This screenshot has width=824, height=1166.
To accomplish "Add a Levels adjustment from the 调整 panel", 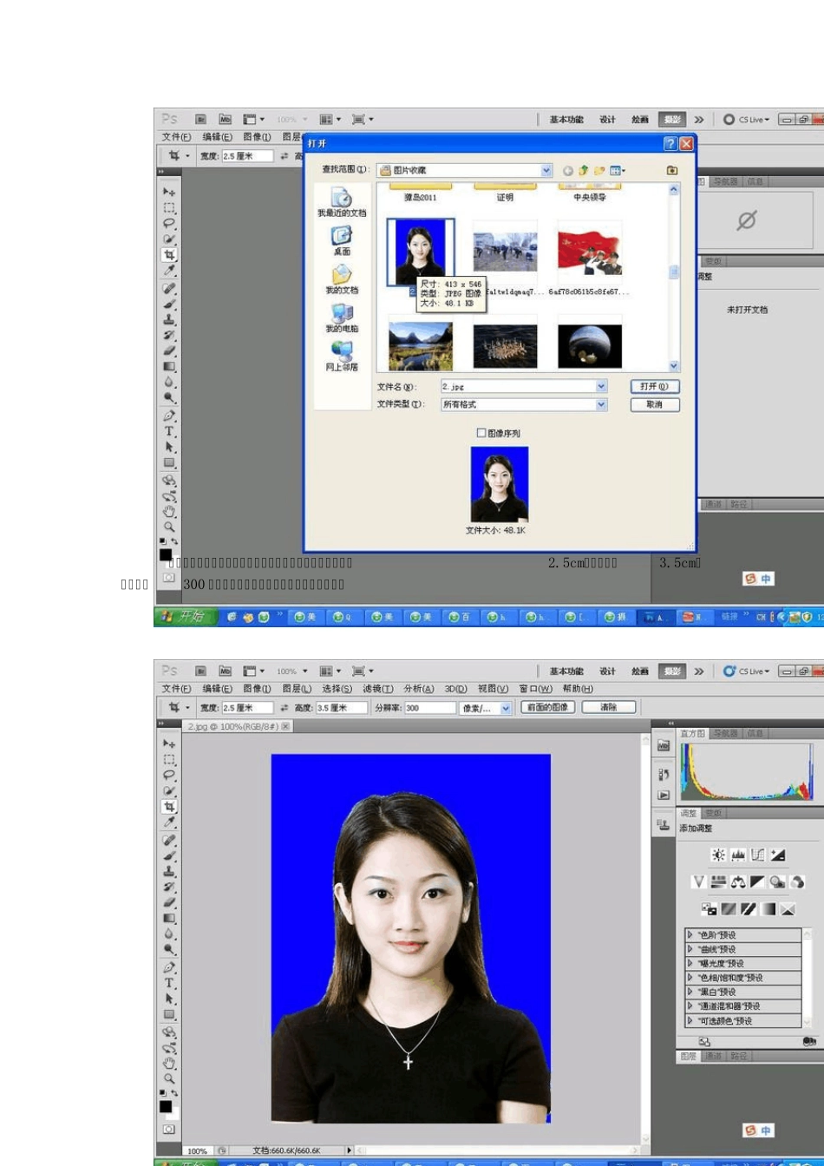I will point(738,855).
